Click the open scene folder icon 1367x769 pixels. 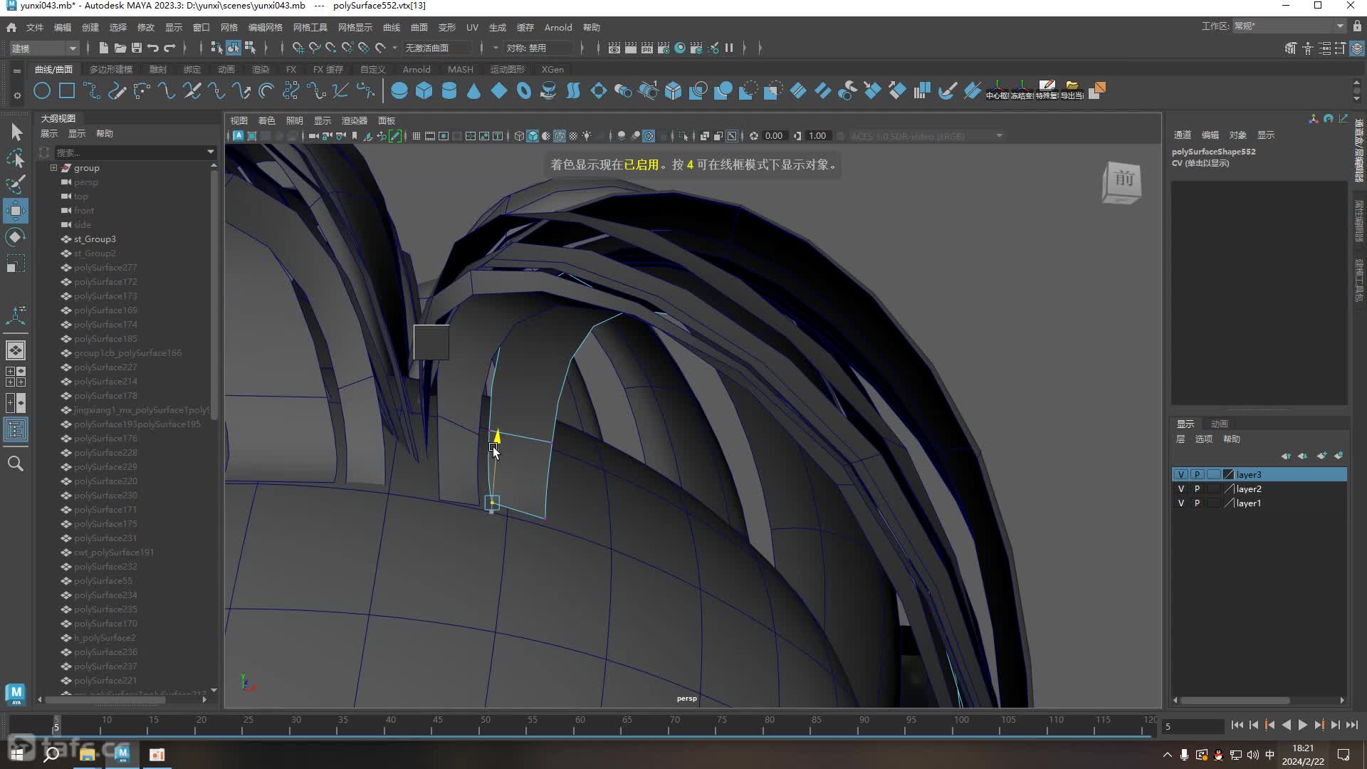(120, 48)
